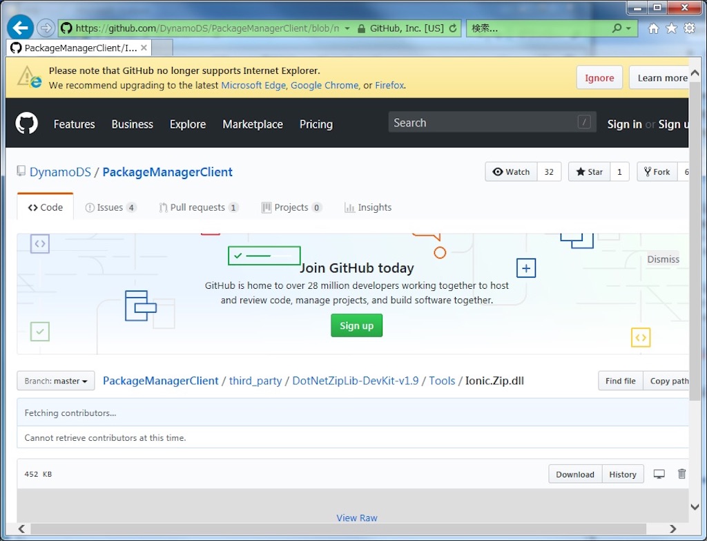The height and width of the screenshot is (541, 707).
Task: Switch to the Projects tab
Action: click(291, 207)
